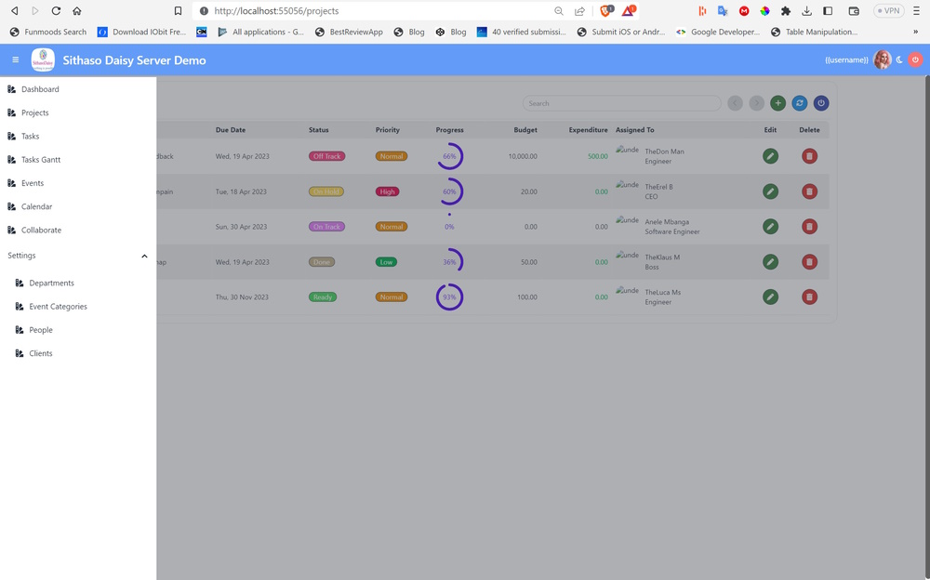930x580 pixels.
Task: Delete the TheLuca Ms project row
Action: point(810,297)
